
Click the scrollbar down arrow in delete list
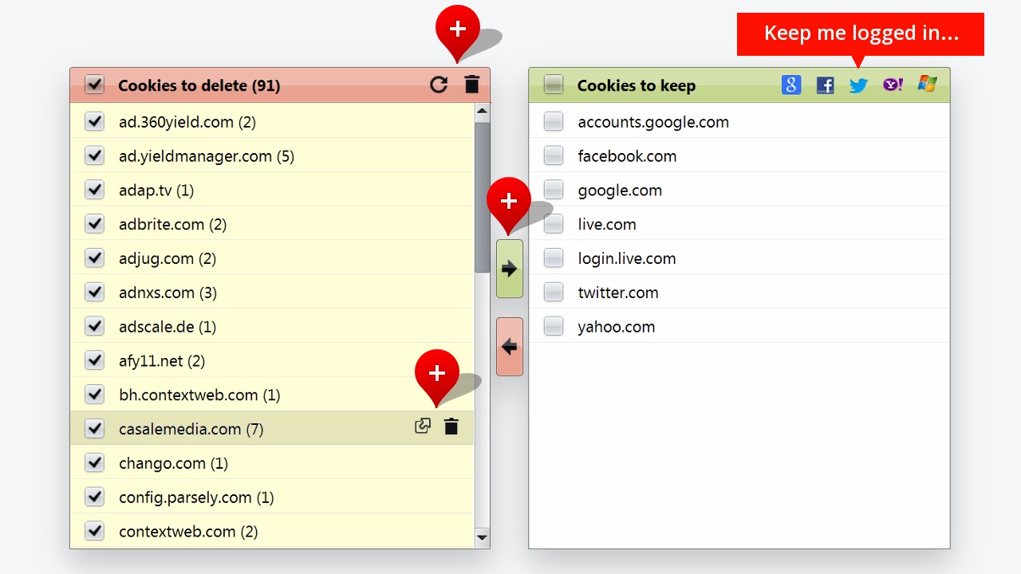click(x=482, y=537)
